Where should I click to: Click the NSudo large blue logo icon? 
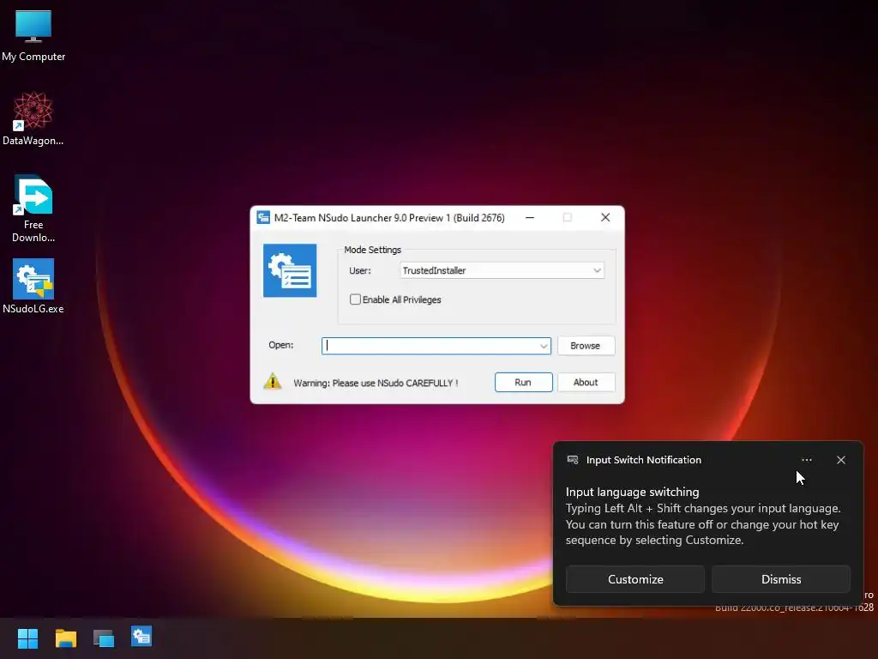click(290, 270)
